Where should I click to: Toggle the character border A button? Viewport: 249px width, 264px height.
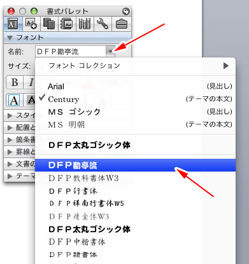tap(14, 100)
